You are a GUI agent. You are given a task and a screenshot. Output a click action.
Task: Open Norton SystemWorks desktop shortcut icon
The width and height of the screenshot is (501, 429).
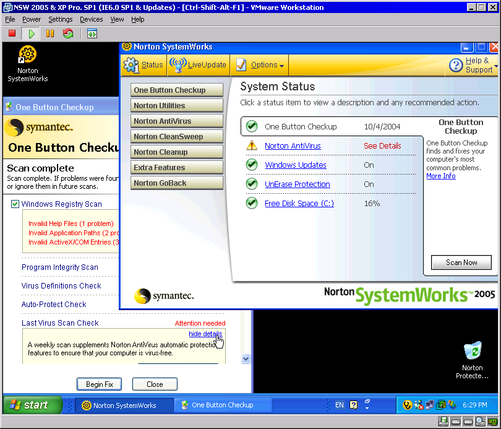27,56
